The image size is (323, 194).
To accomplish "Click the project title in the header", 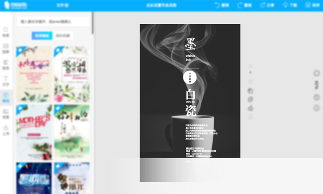I will pos(161,5).
